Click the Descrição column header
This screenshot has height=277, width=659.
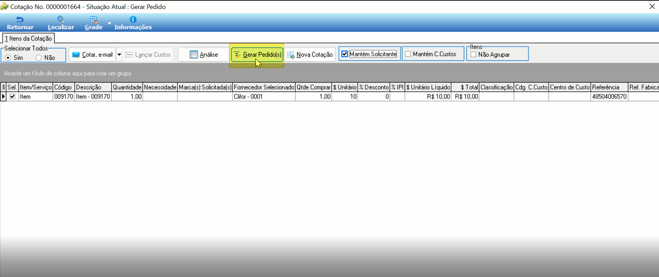click(x=93, y=87)
